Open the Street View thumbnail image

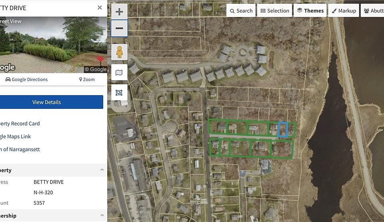click(x=53, y=45)
